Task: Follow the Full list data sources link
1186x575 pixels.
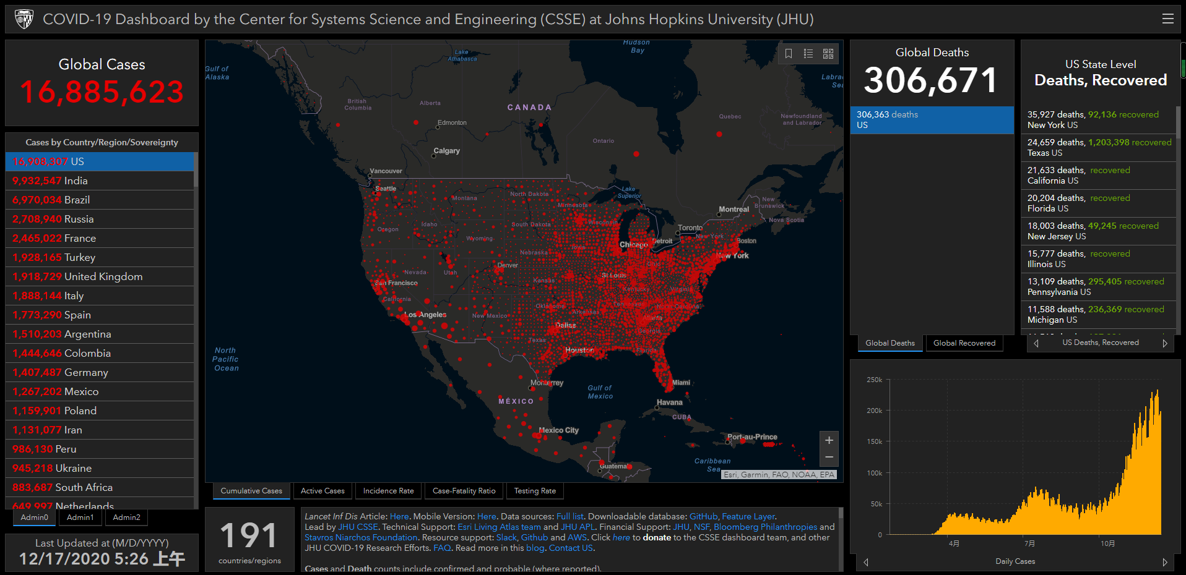Action: point(569,516)
